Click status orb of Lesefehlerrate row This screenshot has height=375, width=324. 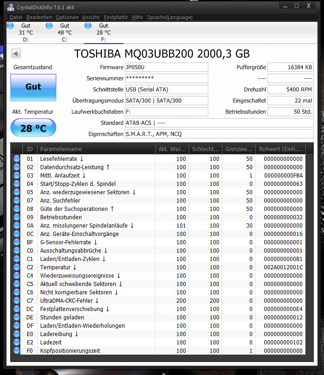pyautogui.click(x=17, y=159)
